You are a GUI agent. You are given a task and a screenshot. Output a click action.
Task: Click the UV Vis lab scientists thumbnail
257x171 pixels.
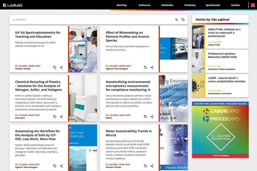[x=83, y=49]
